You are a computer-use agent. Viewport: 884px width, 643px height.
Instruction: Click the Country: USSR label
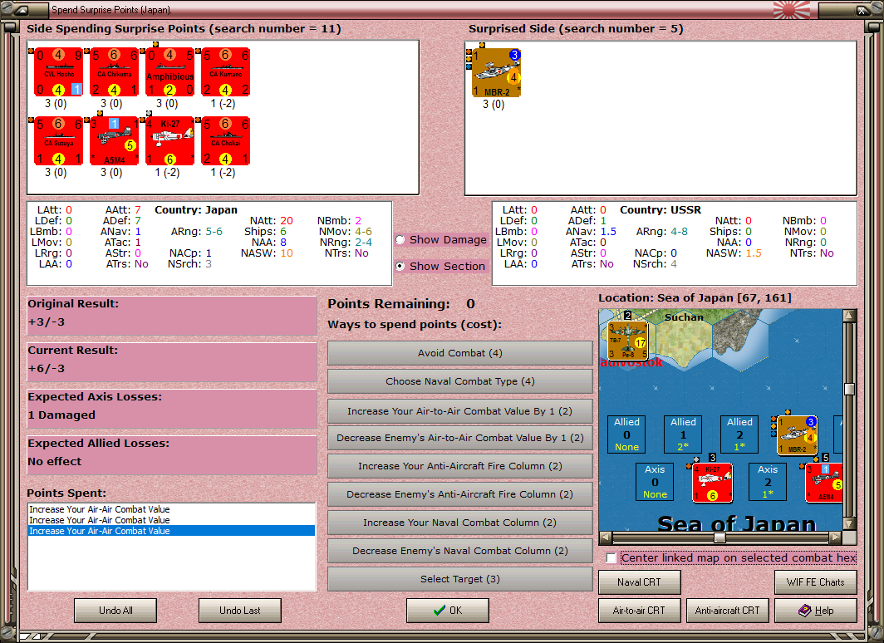coord(661,210)
